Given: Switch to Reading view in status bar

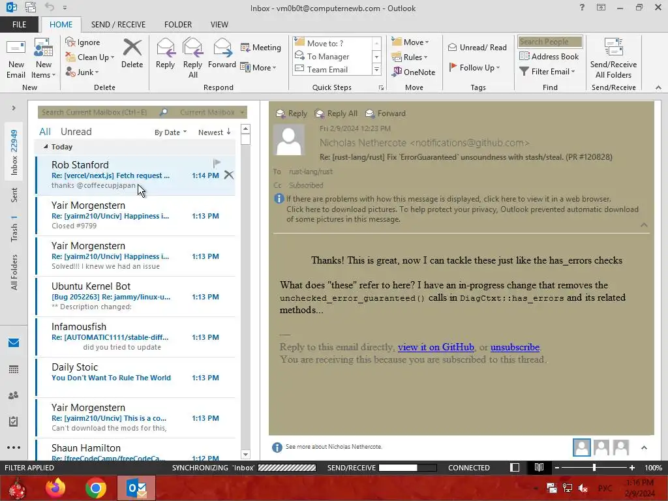Looking at the screenshot, I should 539,468.
